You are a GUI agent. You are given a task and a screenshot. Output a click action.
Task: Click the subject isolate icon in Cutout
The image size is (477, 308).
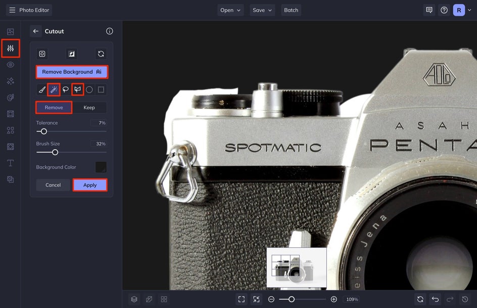42,54
